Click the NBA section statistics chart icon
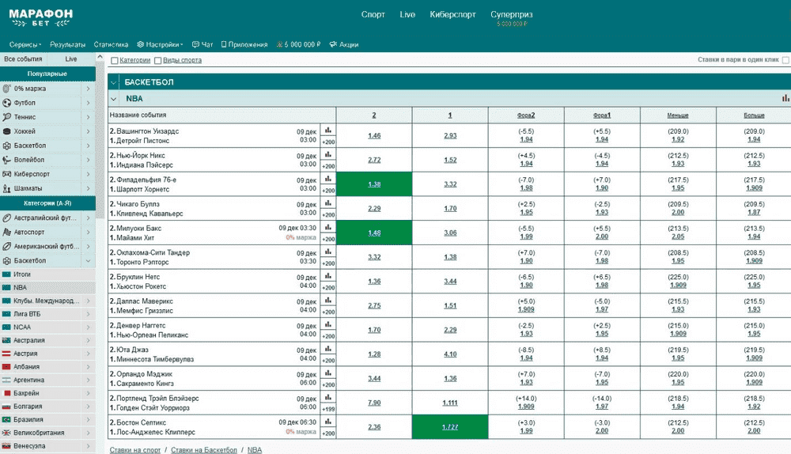 [785, 98]
